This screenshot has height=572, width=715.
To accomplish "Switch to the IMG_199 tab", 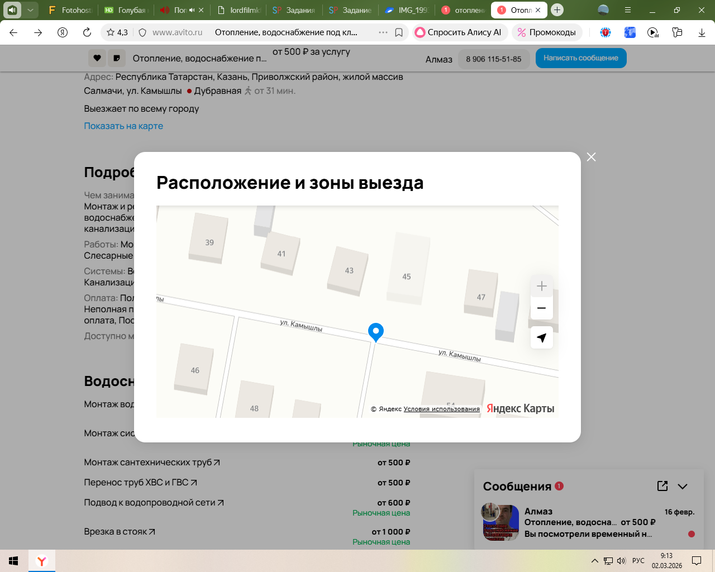I will (x=407, y=10).
